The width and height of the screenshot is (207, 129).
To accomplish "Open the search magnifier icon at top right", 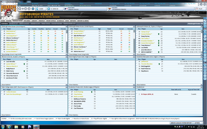I will (x=201, y=4).
